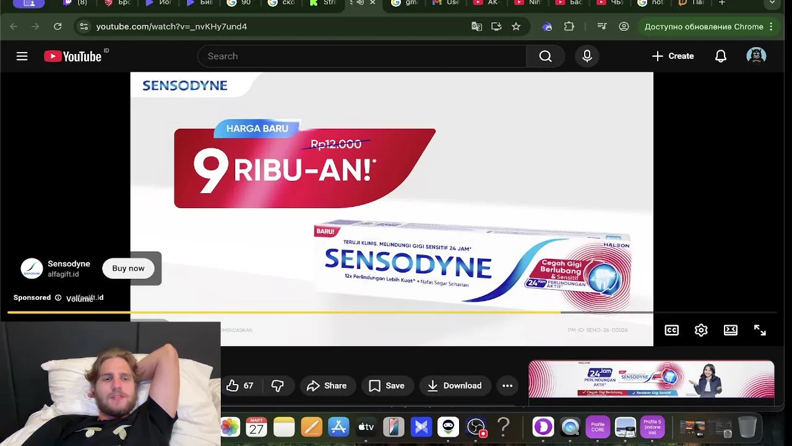Start voice search with microphone icon
The width and height of the screenshot is (792, 446).
pyautogui.click(x=587, y=56)
